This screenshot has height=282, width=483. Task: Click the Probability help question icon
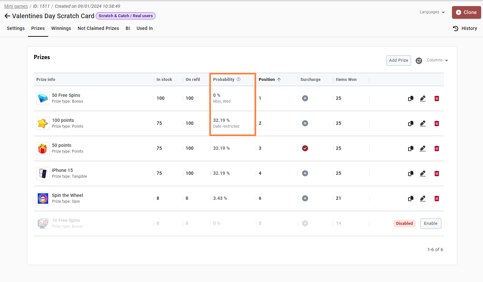coord(239,79)
